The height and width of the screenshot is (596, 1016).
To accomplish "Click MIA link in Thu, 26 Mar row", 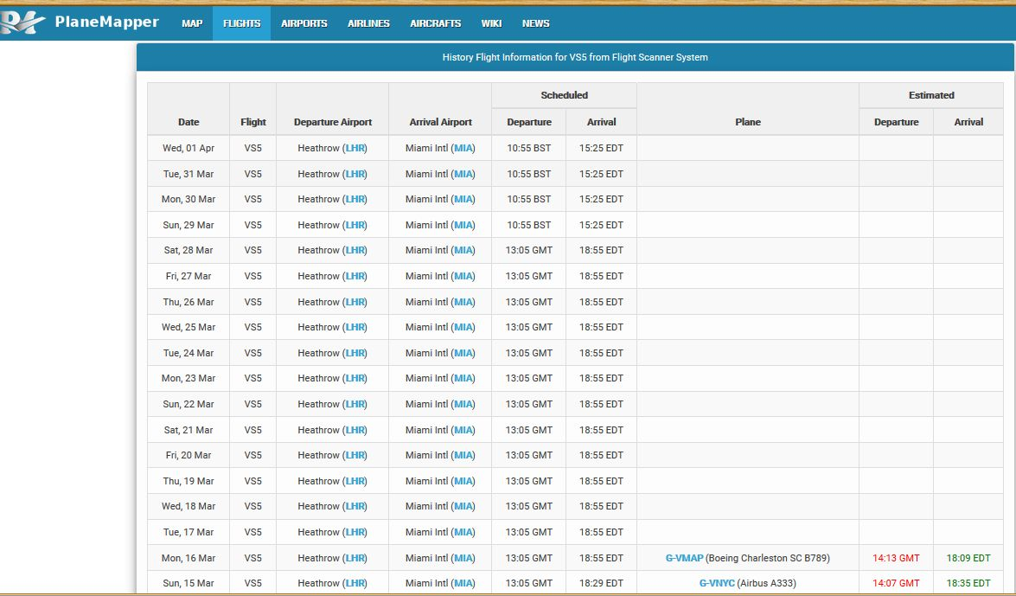I will click(x=463, y=302).
